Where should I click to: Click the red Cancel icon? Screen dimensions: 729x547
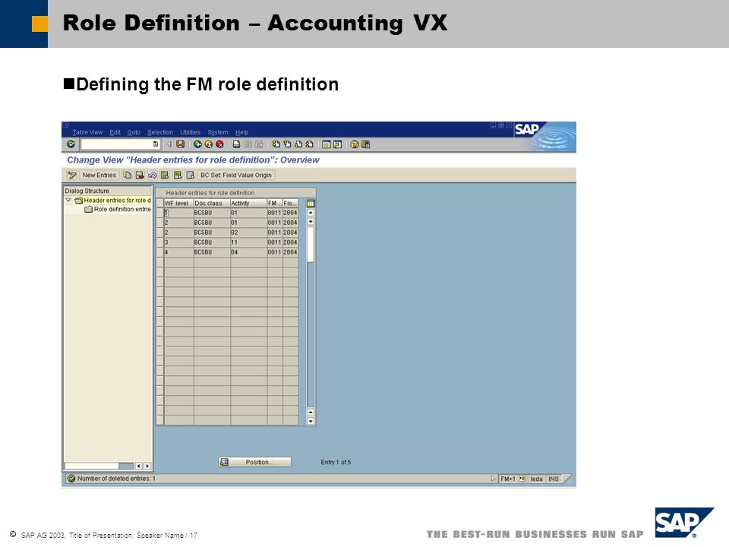coord(219,144)
